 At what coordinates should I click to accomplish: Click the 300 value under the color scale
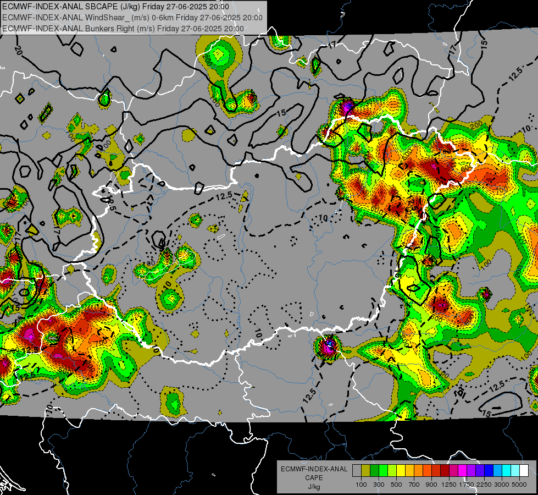379,485
